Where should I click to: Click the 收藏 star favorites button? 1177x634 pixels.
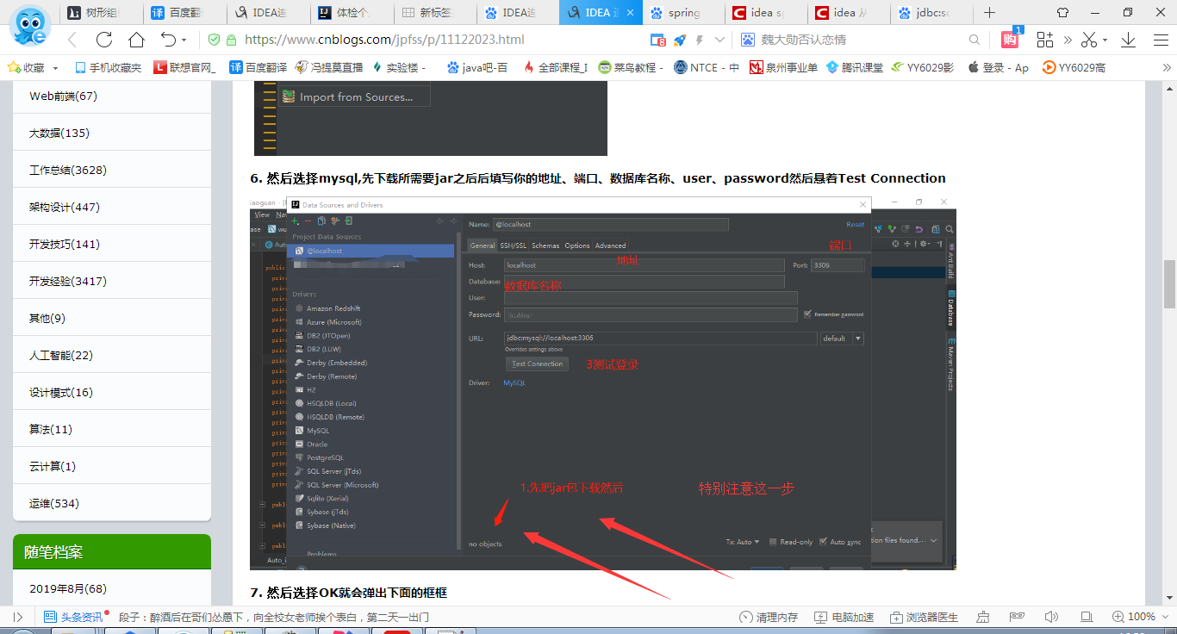click(x=26, y=67)
